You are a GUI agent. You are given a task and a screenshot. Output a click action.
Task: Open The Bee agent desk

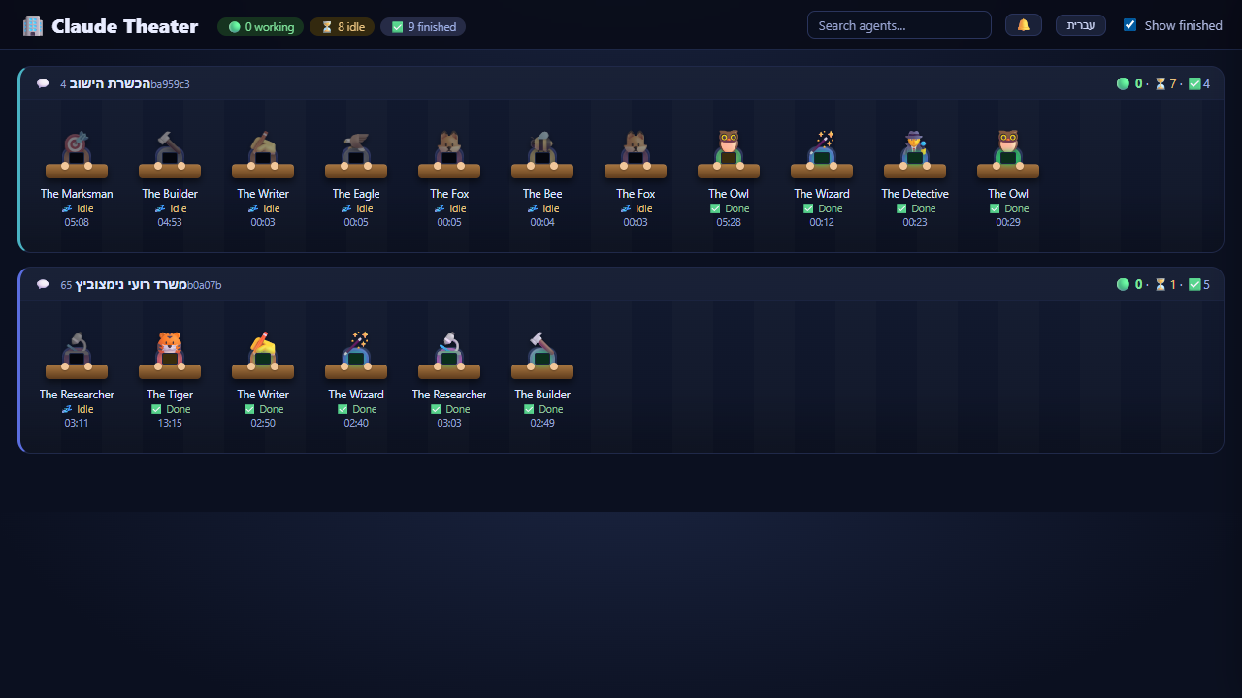pyautogui.click(x=542, y=154)
